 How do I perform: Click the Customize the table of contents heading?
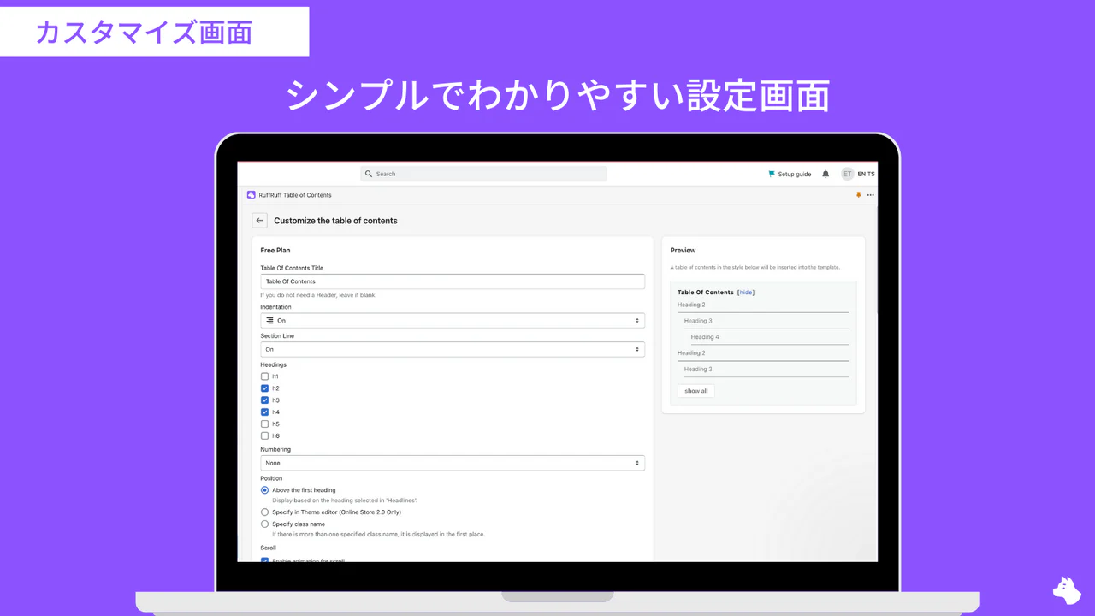[x=335, y=221]
